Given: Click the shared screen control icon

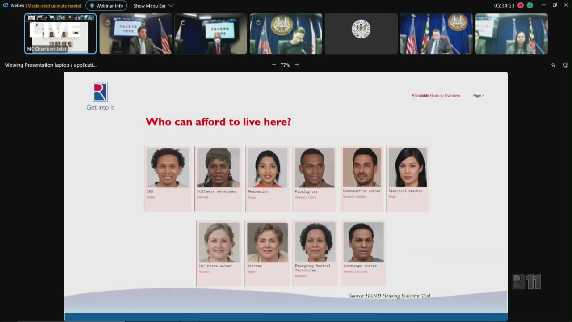Looking at the screenshot, I should coord(565,65).
